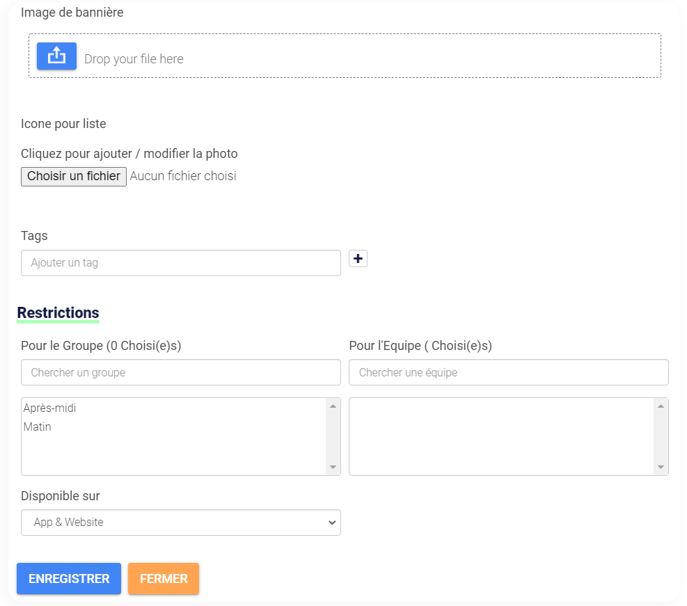The height and width of the screenshot is (606, 687).
Task: Focus the Ajouter un tag field
Action: 181,263
